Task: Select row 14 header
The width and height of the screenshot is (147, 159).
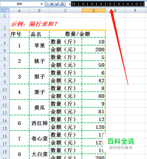Action: [5, 119]
